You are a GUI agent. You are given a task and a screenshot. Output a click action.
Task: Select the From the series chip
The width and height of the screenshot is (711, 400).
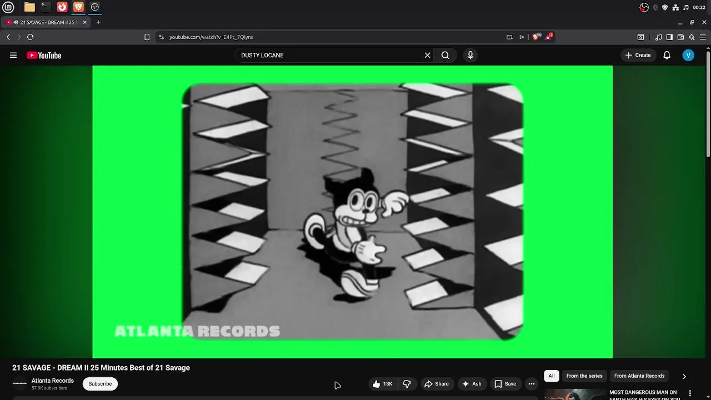(584, 376)
